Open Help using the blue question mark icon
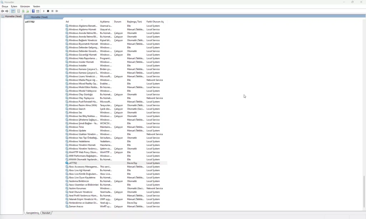The image size is (366, 219). point(33,11)
